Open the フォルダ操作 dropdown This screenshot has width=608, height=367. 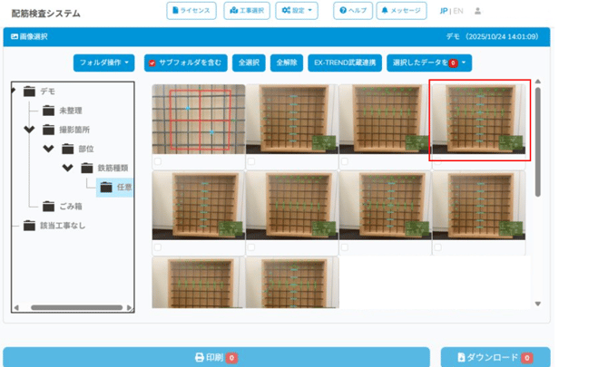click(x=104, y=63)
